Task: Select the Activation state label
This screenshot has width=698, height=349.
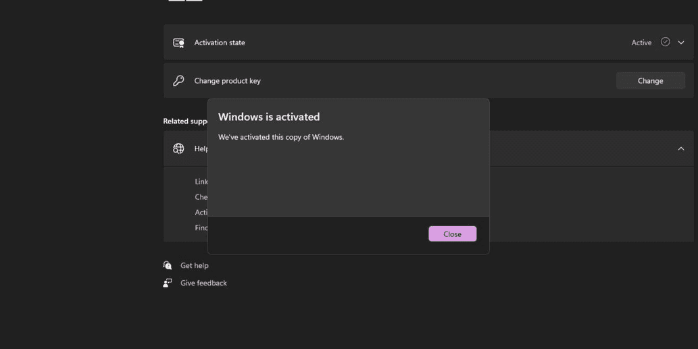Action: tap(220, 43)
